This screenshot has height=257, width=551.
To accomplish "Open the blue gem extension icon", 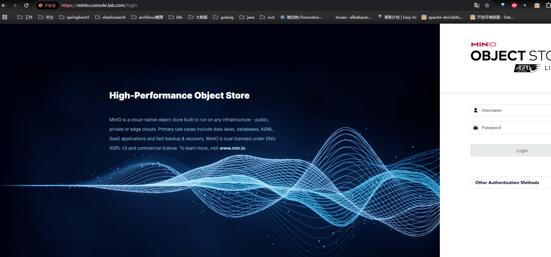I will pyautogui.click(x=503, y=5).
